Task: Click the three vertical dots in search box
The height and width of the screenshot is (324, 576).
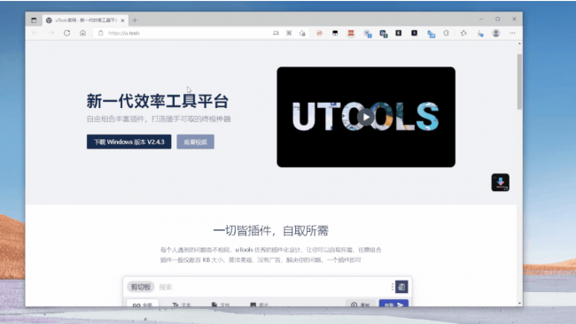Action: (393, 287)
